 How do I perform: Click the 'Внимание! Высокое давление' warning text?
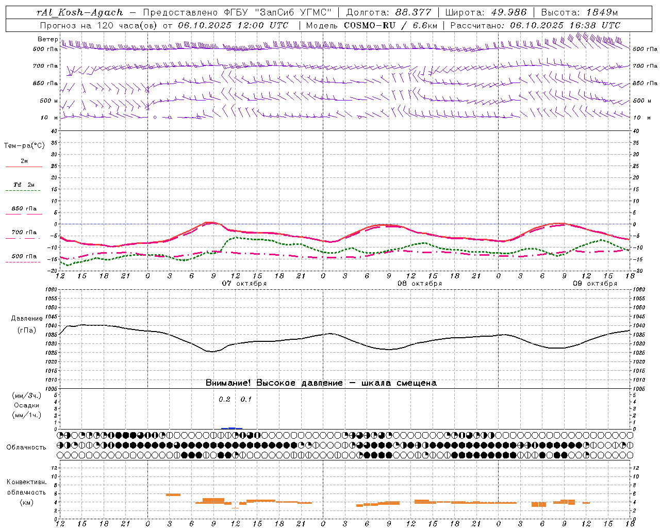click(x=274, y=383)
